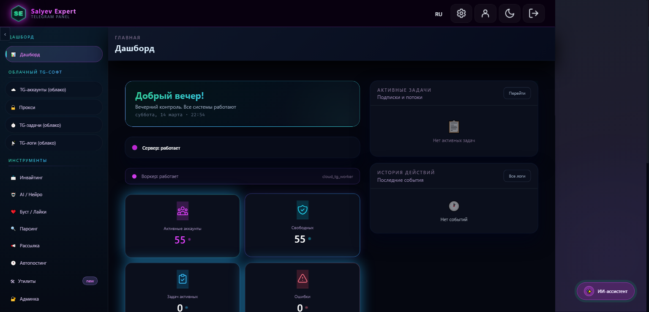Click the logout arrow icon
This screenshot has height=312, width=649.
[x=534, y=14]
